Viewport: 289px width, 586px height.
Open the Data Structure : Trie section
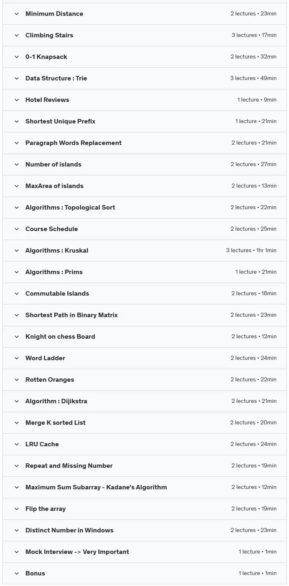coord(144,78)
